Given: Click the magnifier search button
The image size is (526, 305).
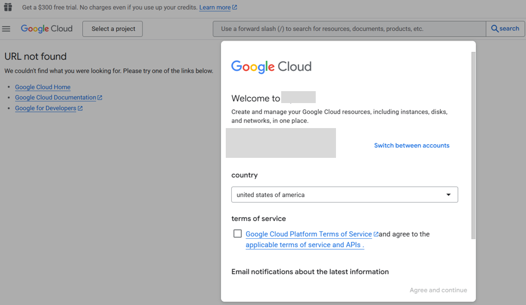Looking at the screenshot, I should coord(505,29).
